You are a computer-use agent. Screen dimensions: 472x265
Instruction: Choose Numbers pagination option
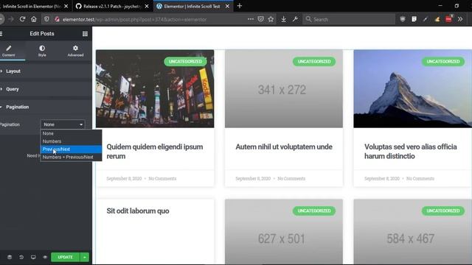pos(71,141)
